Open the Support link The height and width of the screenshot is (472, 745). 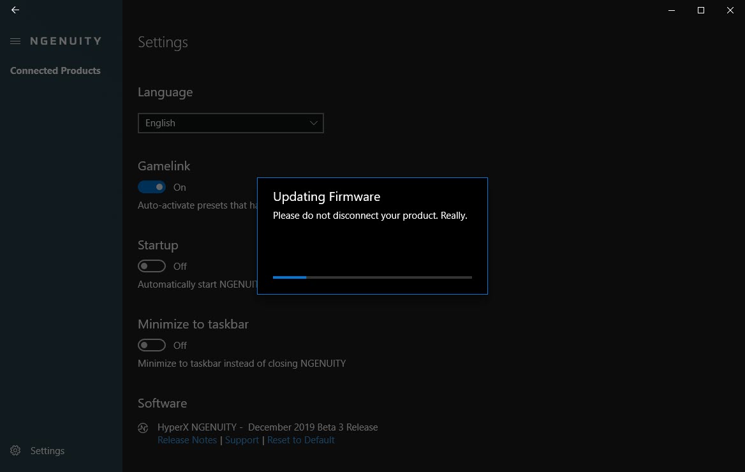click(x=242, y=440)
